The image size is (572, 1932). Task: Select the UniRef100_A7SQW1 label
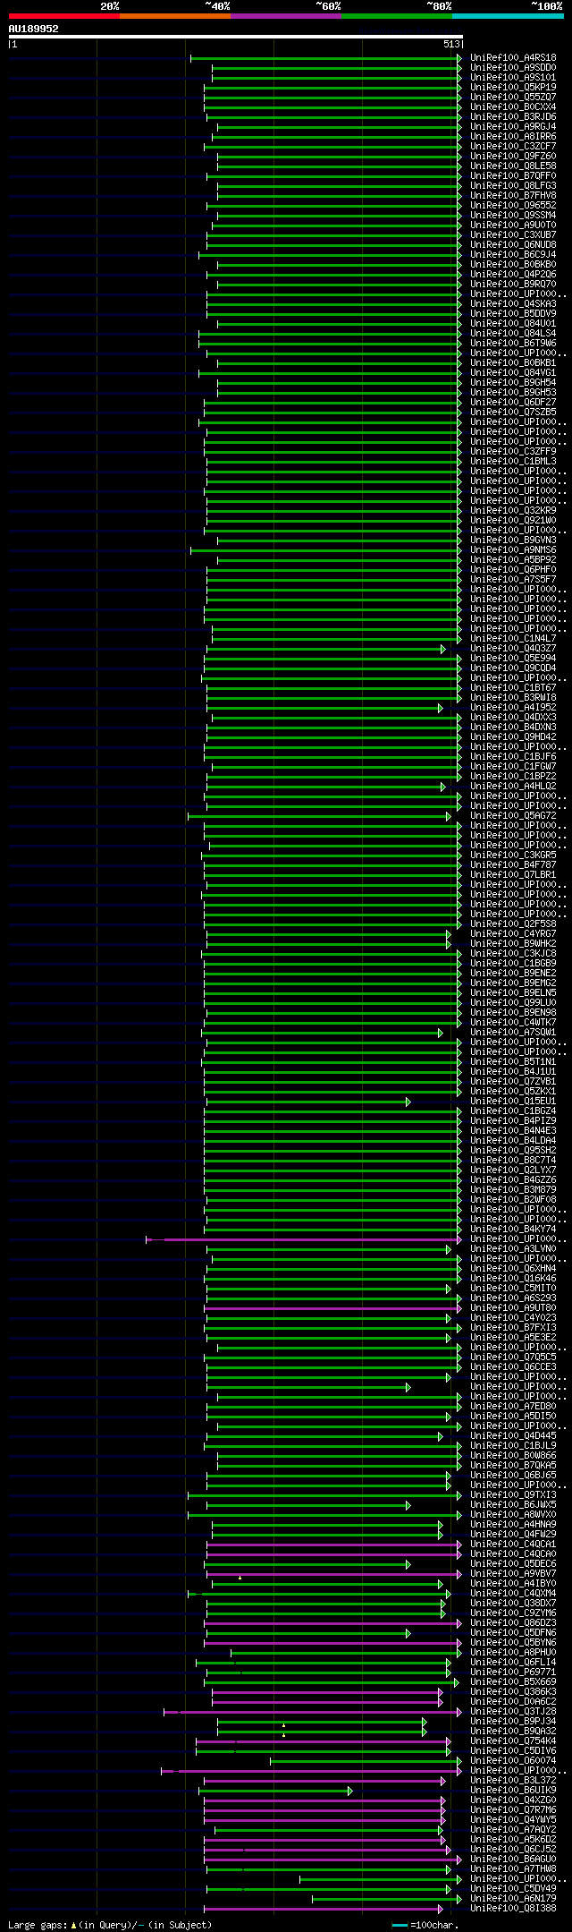click(x=513, y=1033)
